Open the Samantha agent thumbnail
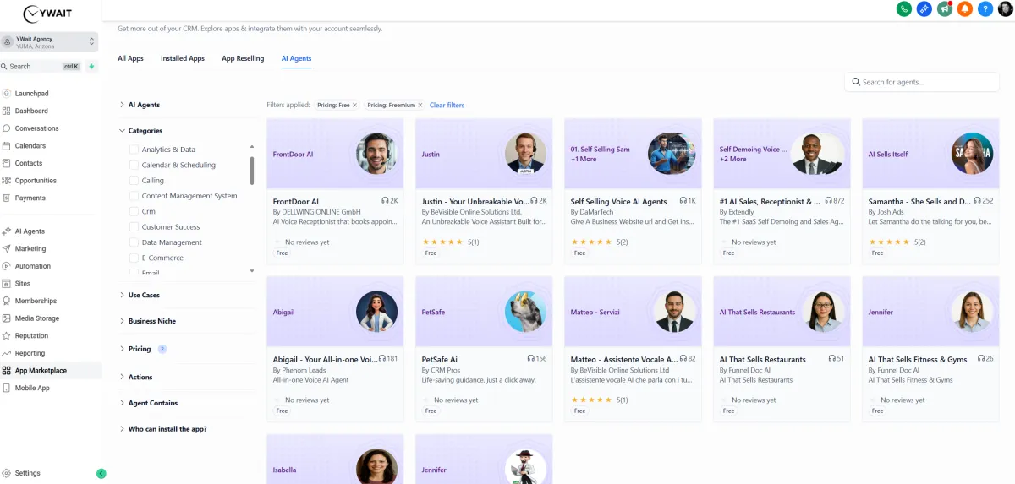This screenshot has height=484, width=1015. coord(972,154)
